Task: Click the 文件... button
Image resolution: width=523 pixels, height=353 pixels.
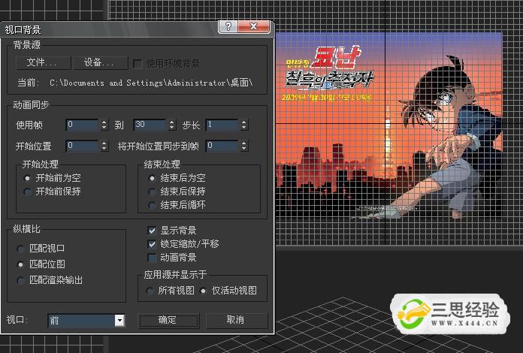Action: 44,62
